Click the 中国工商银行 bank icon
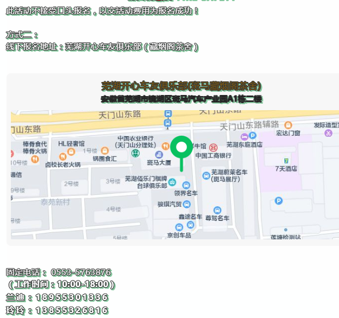 214,147
